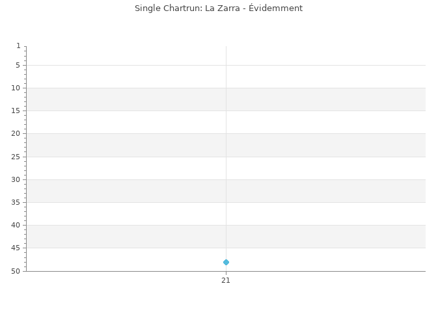Click the shaded band between 10 and 15

point(226,99)
